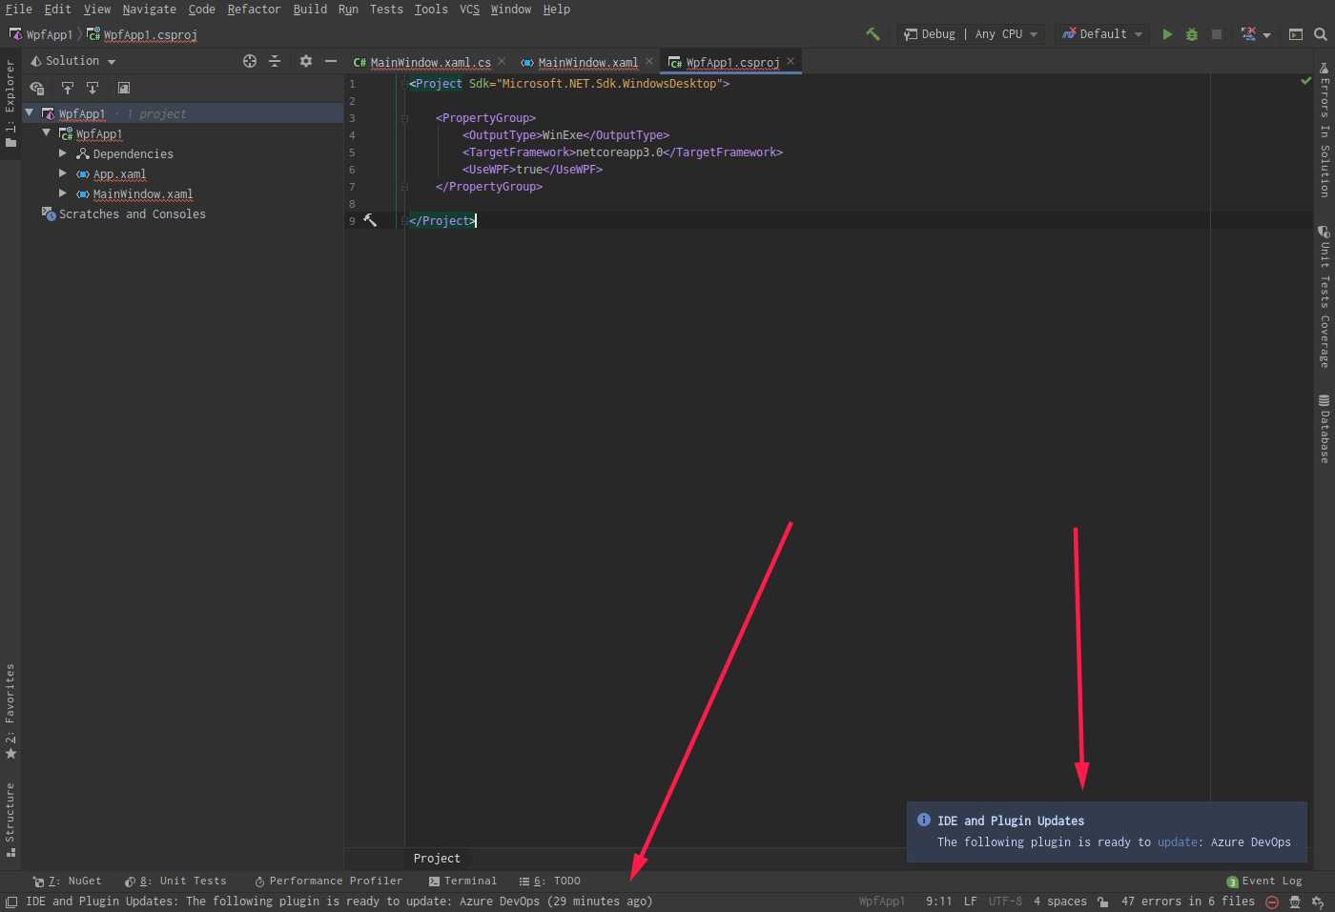Image resolution: width=1335 pixels, height=912 pixels.
Task: Run the Default configuration
Action: click(x=1167, y=34)
